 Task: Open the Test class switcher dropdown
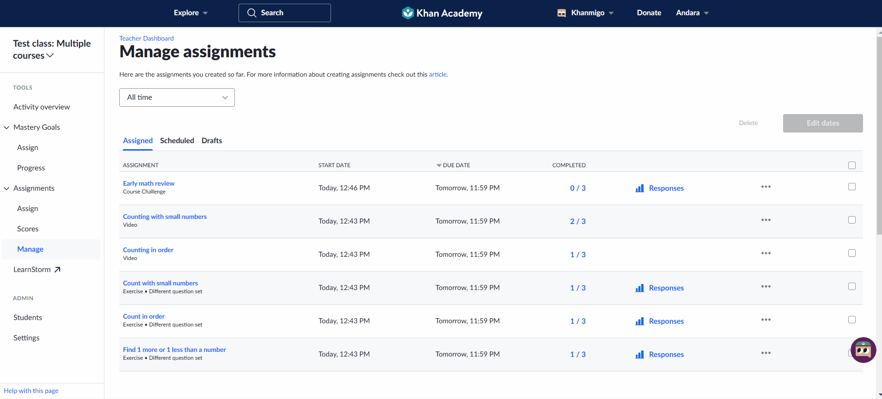pos(52,49)
